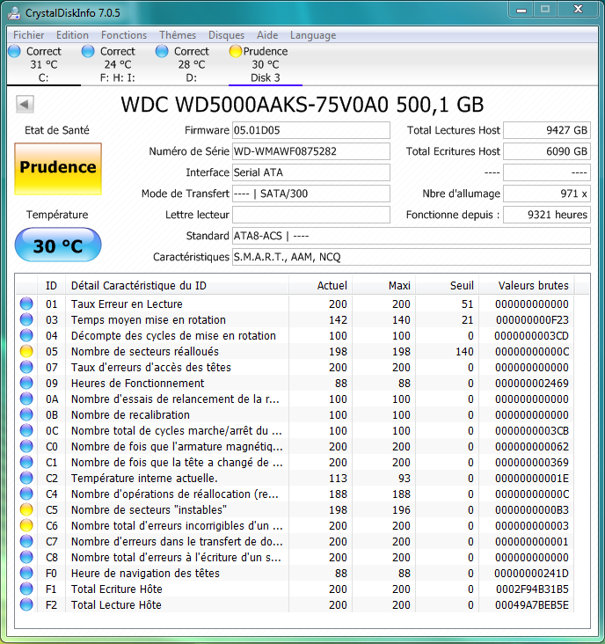Click the transfer mode field SATA/300
Image resolution: width=605 pixels, height=644 pixels.
click(311, 194)
